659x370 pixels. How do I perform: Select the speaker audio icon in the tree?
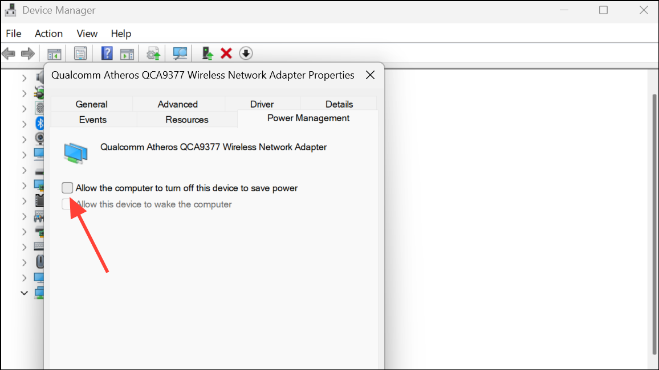click(x=40, y=77)
